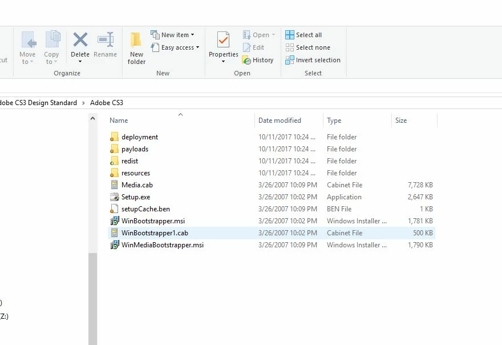Viewport: 502px width, 345px height.
Task: Select the WinBootstrapper.msi installer icon
Action: 114,221
